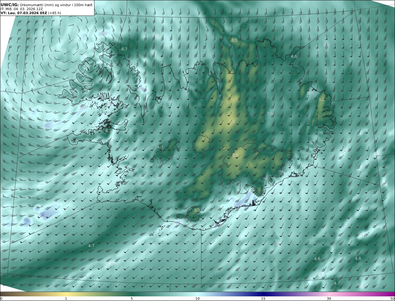395x301 pixels.
Task: Click the 8.4 value in East Iceland
Action: tap(310, 93)
